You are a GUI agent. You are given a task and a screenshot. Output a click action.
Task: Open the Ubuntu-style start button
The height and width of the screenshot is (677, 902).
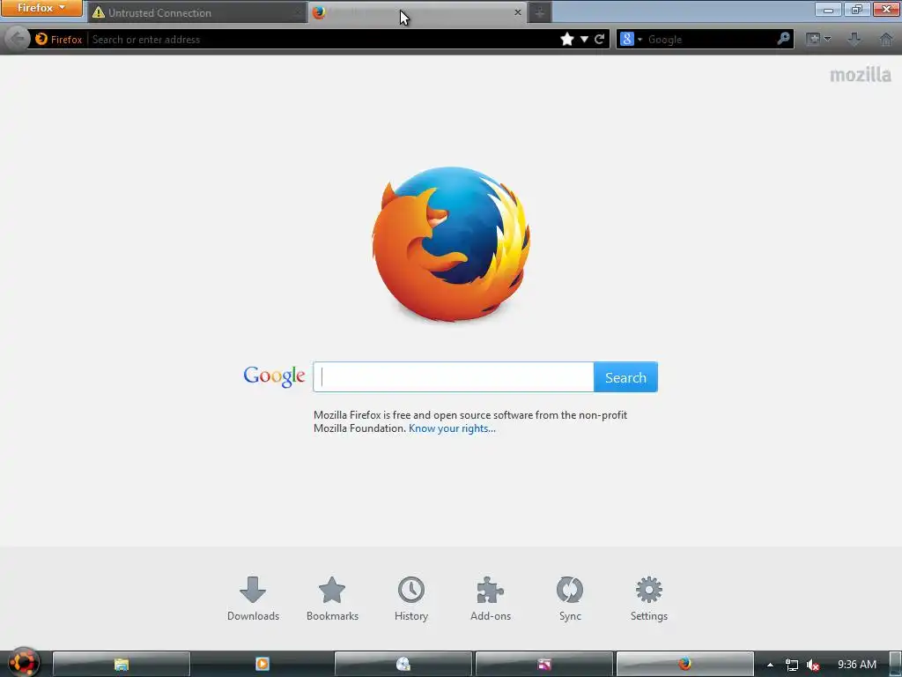(23, 663)
